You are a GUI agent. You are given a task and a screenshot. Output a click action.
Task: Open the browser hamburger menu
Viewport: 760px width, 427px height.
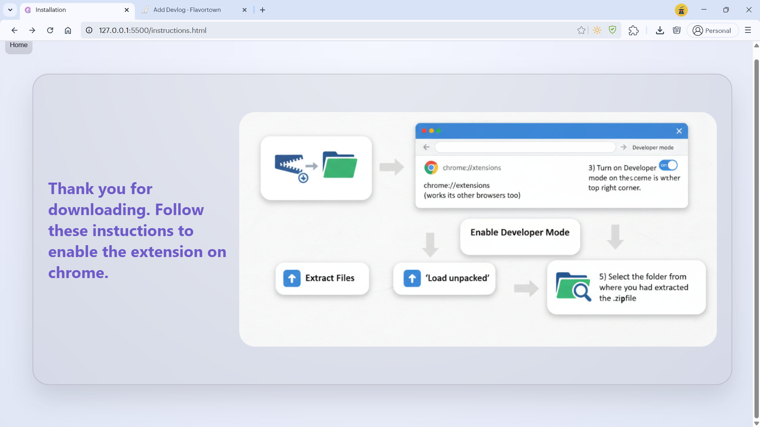coord(748,30)
